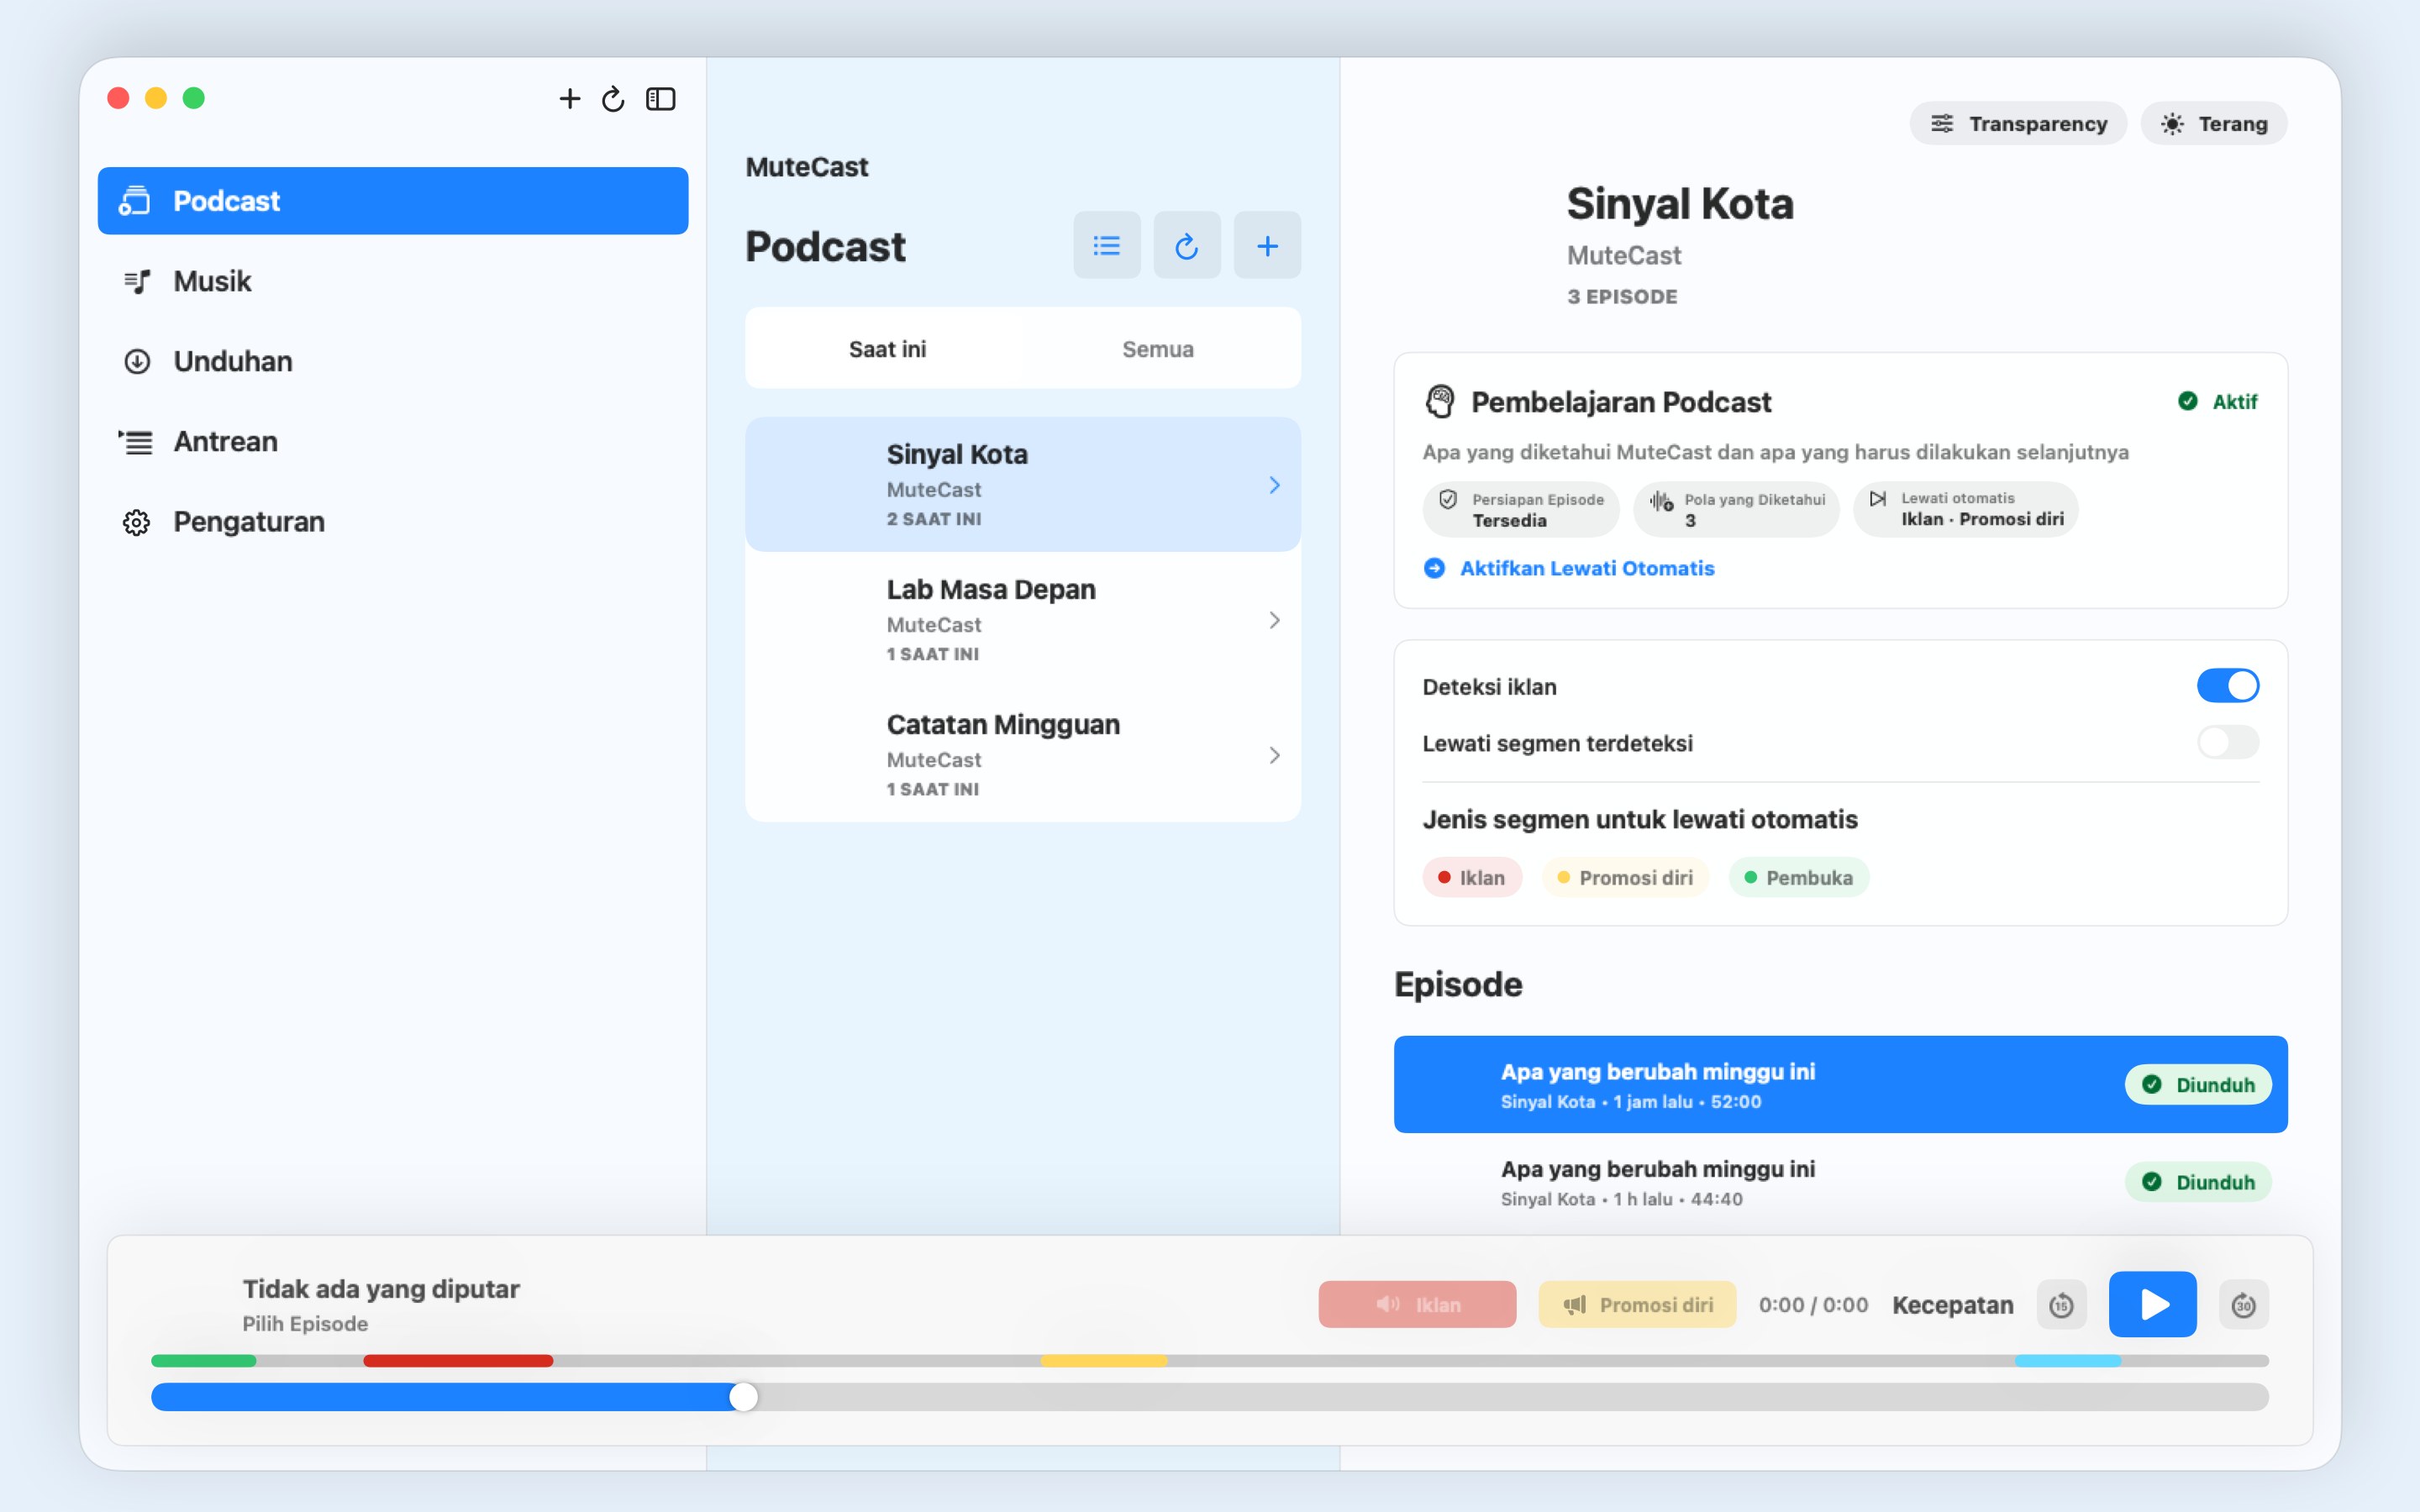Toggle the Promosi diri segment type chip
This screenshot has width=2420, height=1512.
[x=1625, y=877]
